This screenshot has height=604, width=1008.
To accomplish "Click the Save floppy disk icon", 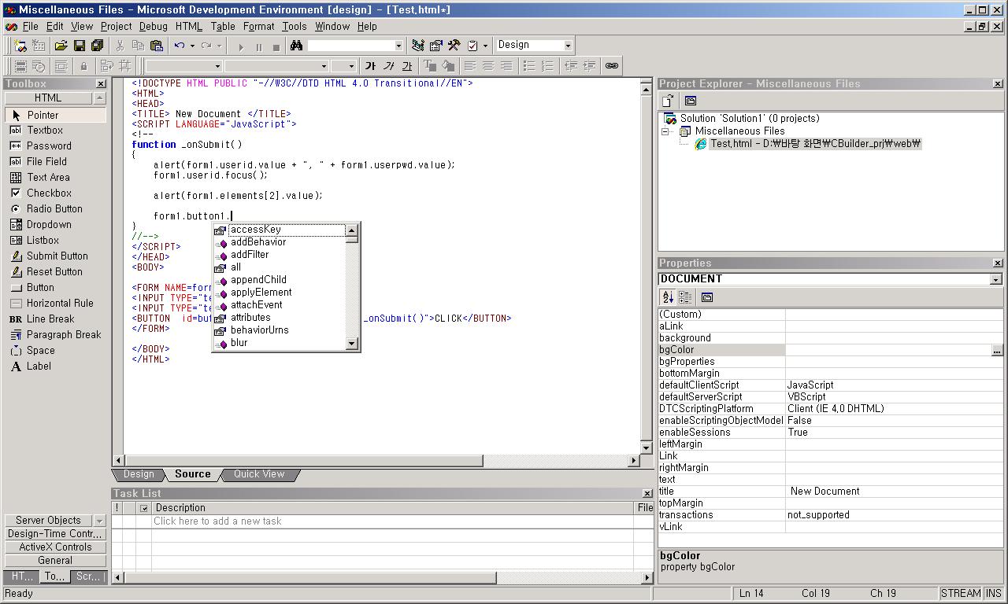I will 79,46.
